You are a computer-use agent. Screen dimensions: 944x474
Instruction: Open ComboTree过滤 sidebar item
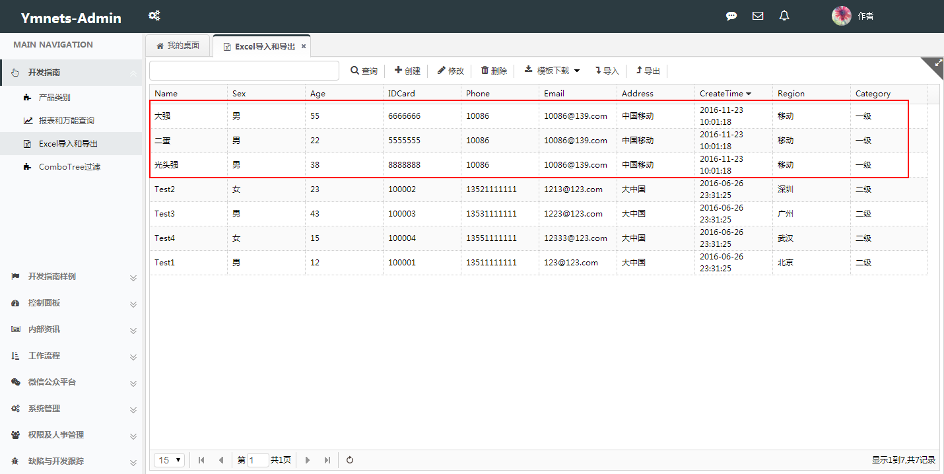(x=71, y=167)
